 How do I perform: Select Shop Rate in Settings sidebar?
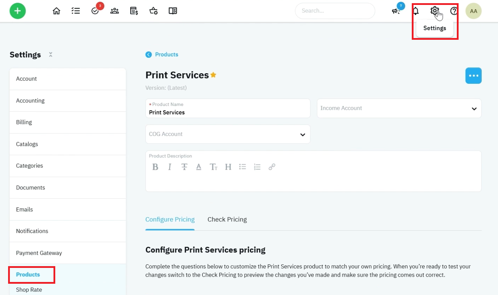(x=29, y=290)
